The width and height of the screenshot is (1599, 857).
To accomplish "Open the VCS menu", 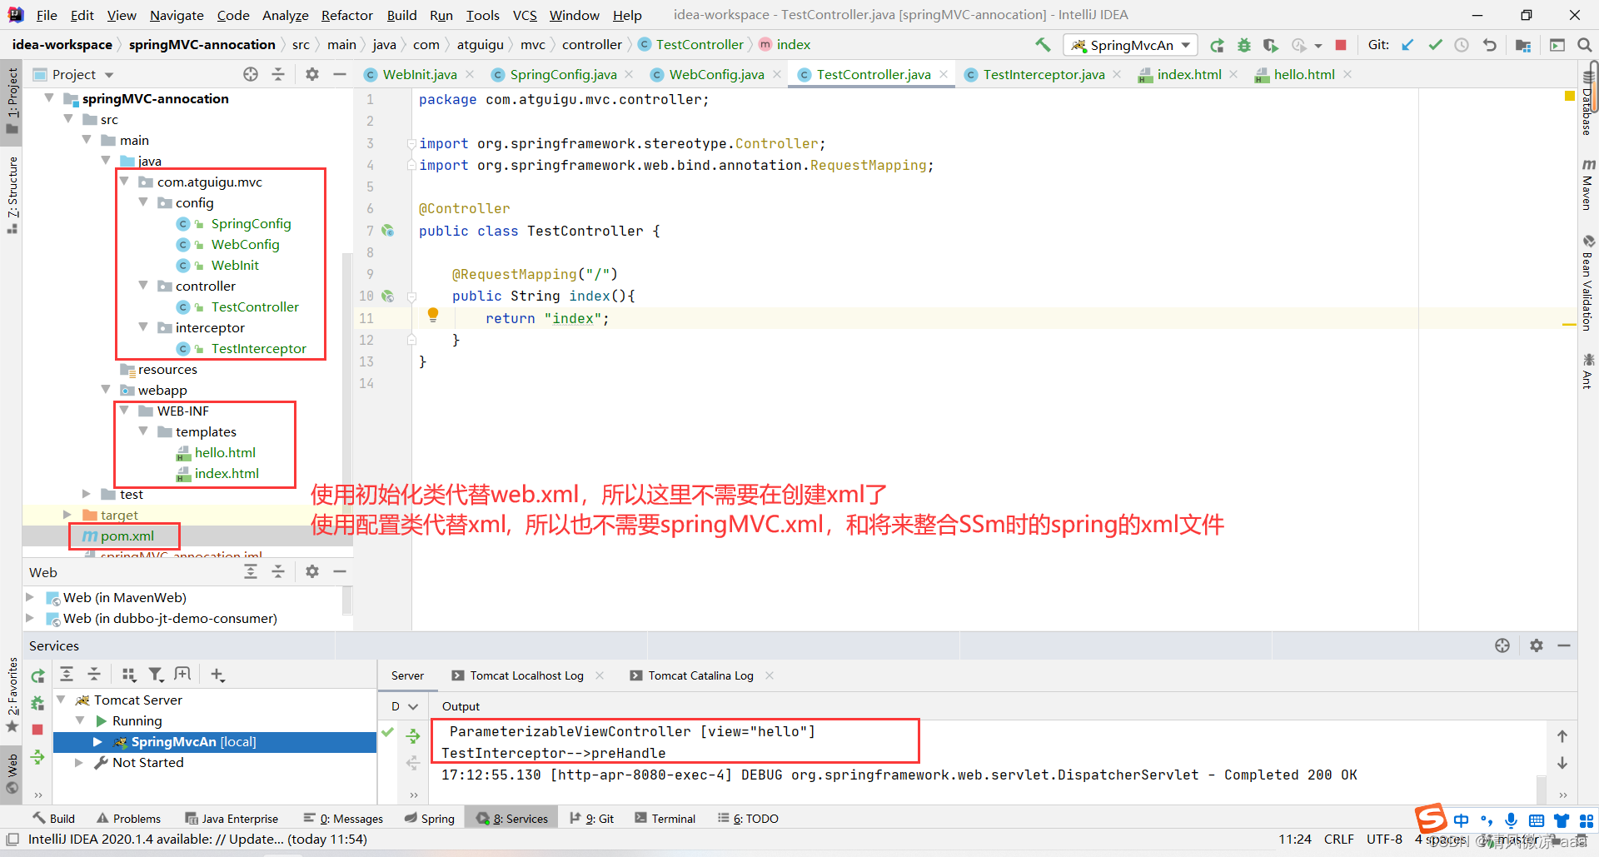I will click(x=525, y=15).
